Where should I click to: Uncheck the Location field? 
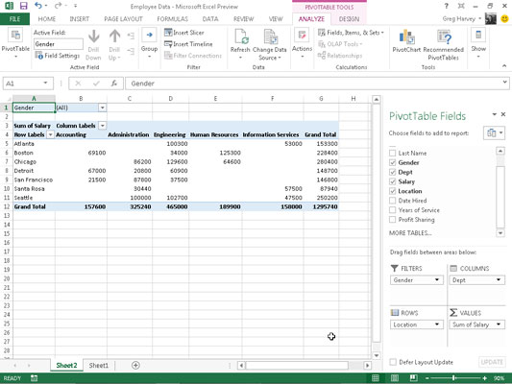[x=393, y=191]
